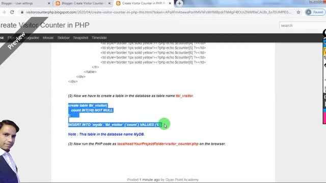
Task: Switch to Timeslide view
Action: (99, 38)
